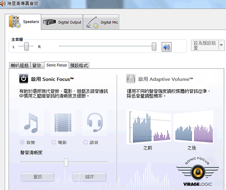
Task: Click 設為預設裝置 button
Action: [205, 45]
